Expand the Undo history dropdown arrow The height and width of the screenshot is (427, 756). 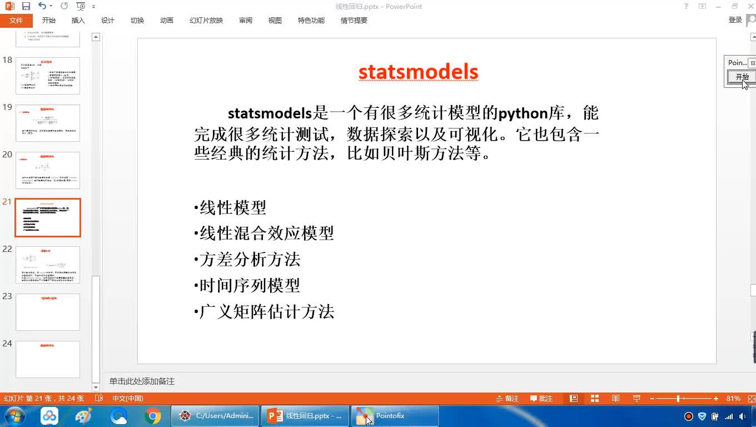click(51, 6)
